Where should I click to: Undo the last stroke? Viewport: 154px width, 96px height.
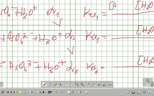[57, 92]
